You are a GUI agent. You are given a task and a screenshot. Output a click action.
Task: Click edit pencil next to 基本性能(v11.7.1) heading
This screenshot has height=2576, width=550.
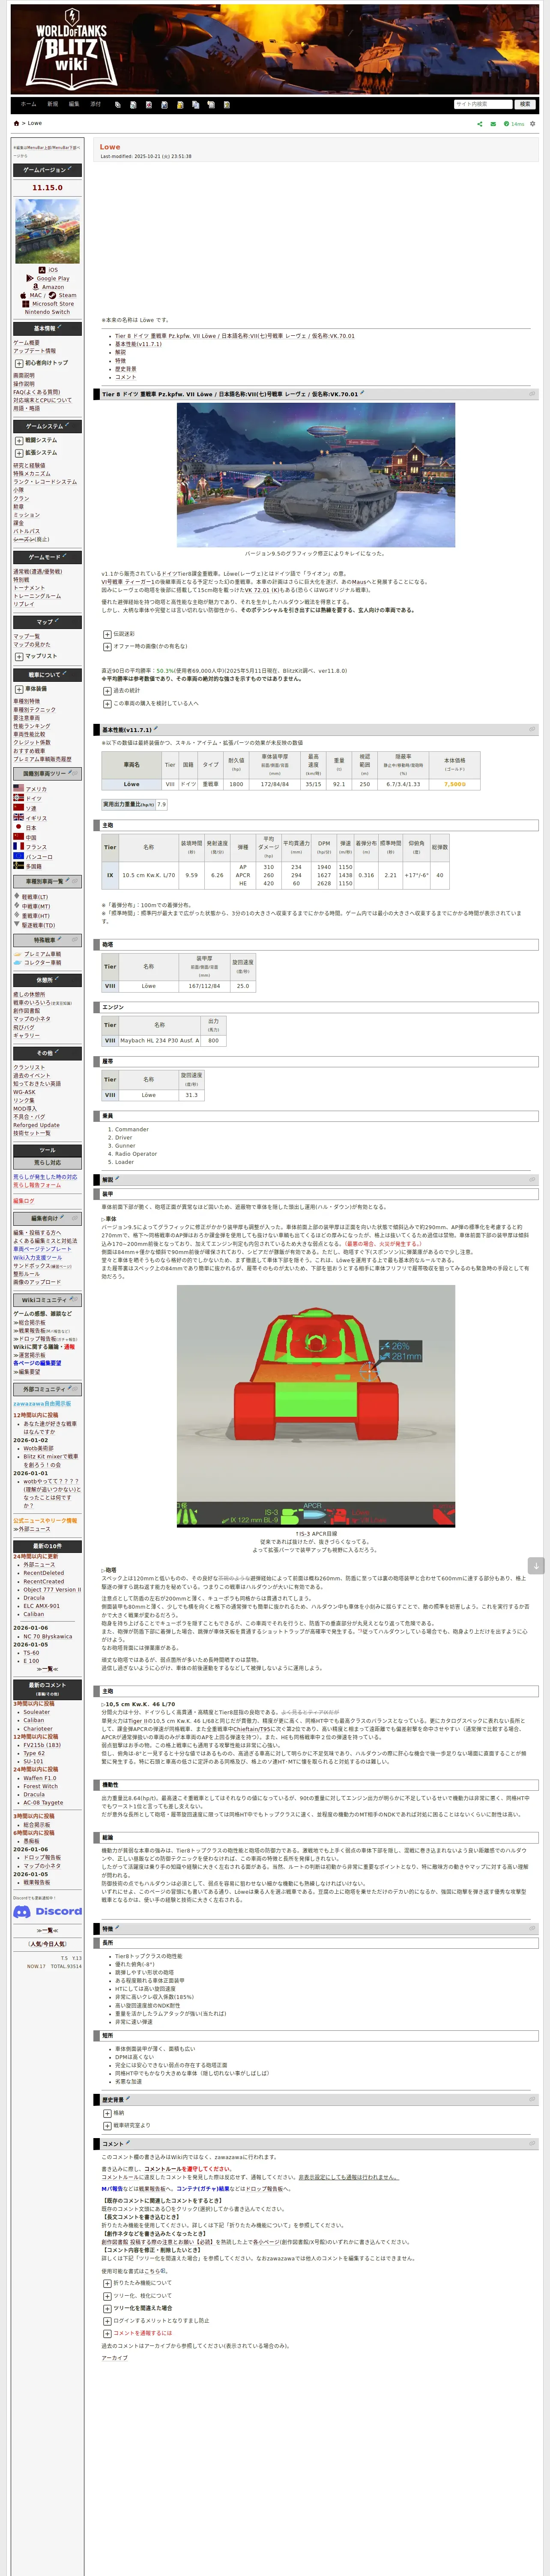coord(156,729)
